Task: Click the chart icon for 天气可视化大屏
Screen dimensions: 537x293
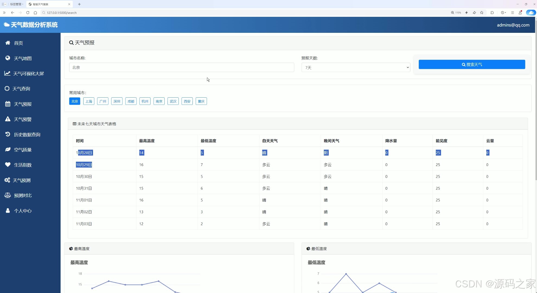Action: click(7, 74)
